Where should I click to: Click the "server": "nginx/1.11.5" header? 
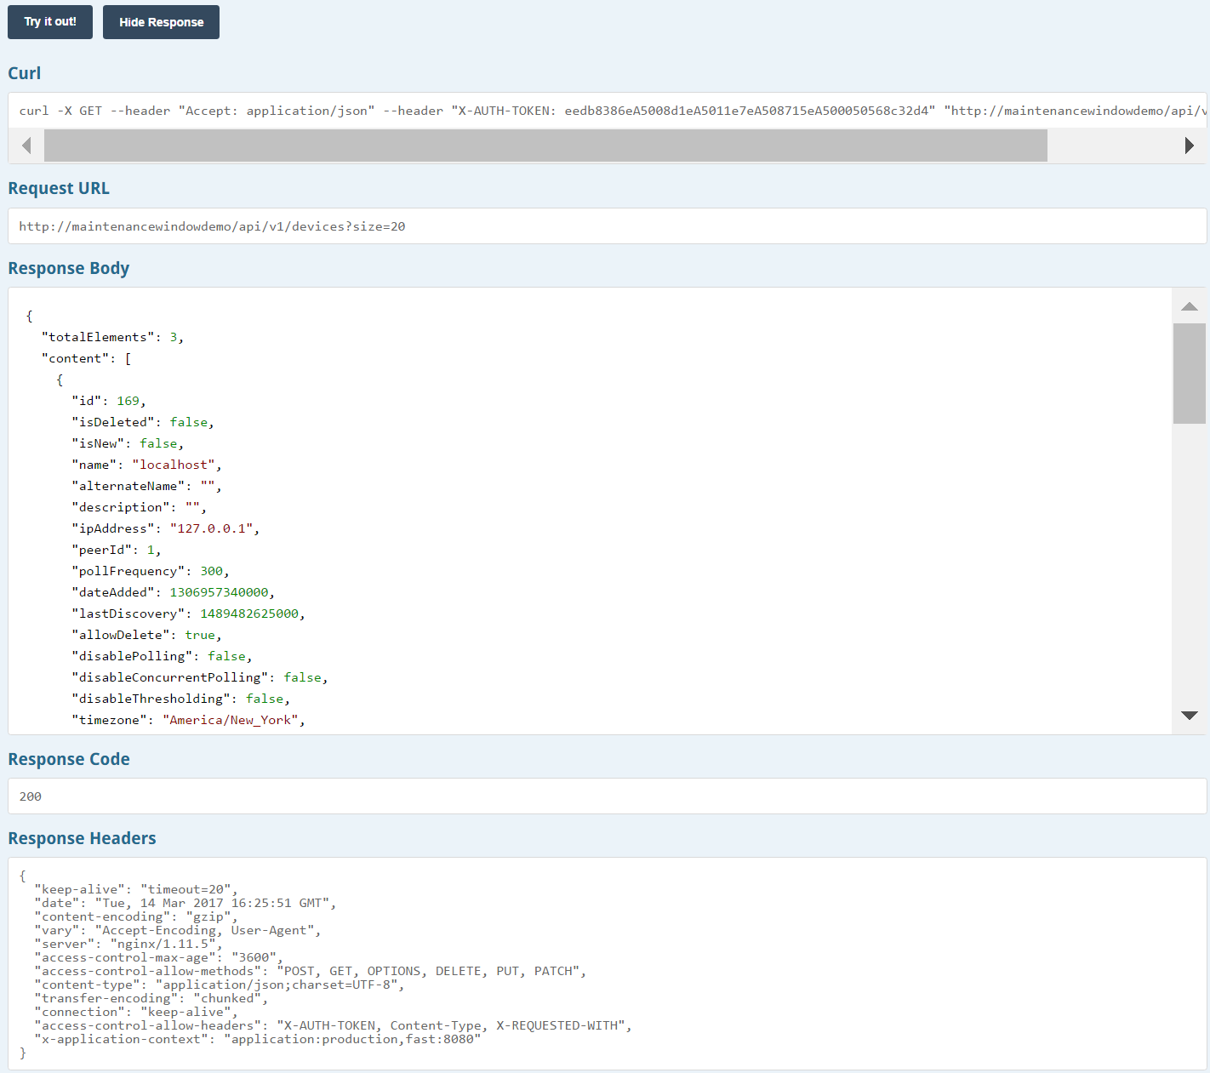click(x=128, y=944)
